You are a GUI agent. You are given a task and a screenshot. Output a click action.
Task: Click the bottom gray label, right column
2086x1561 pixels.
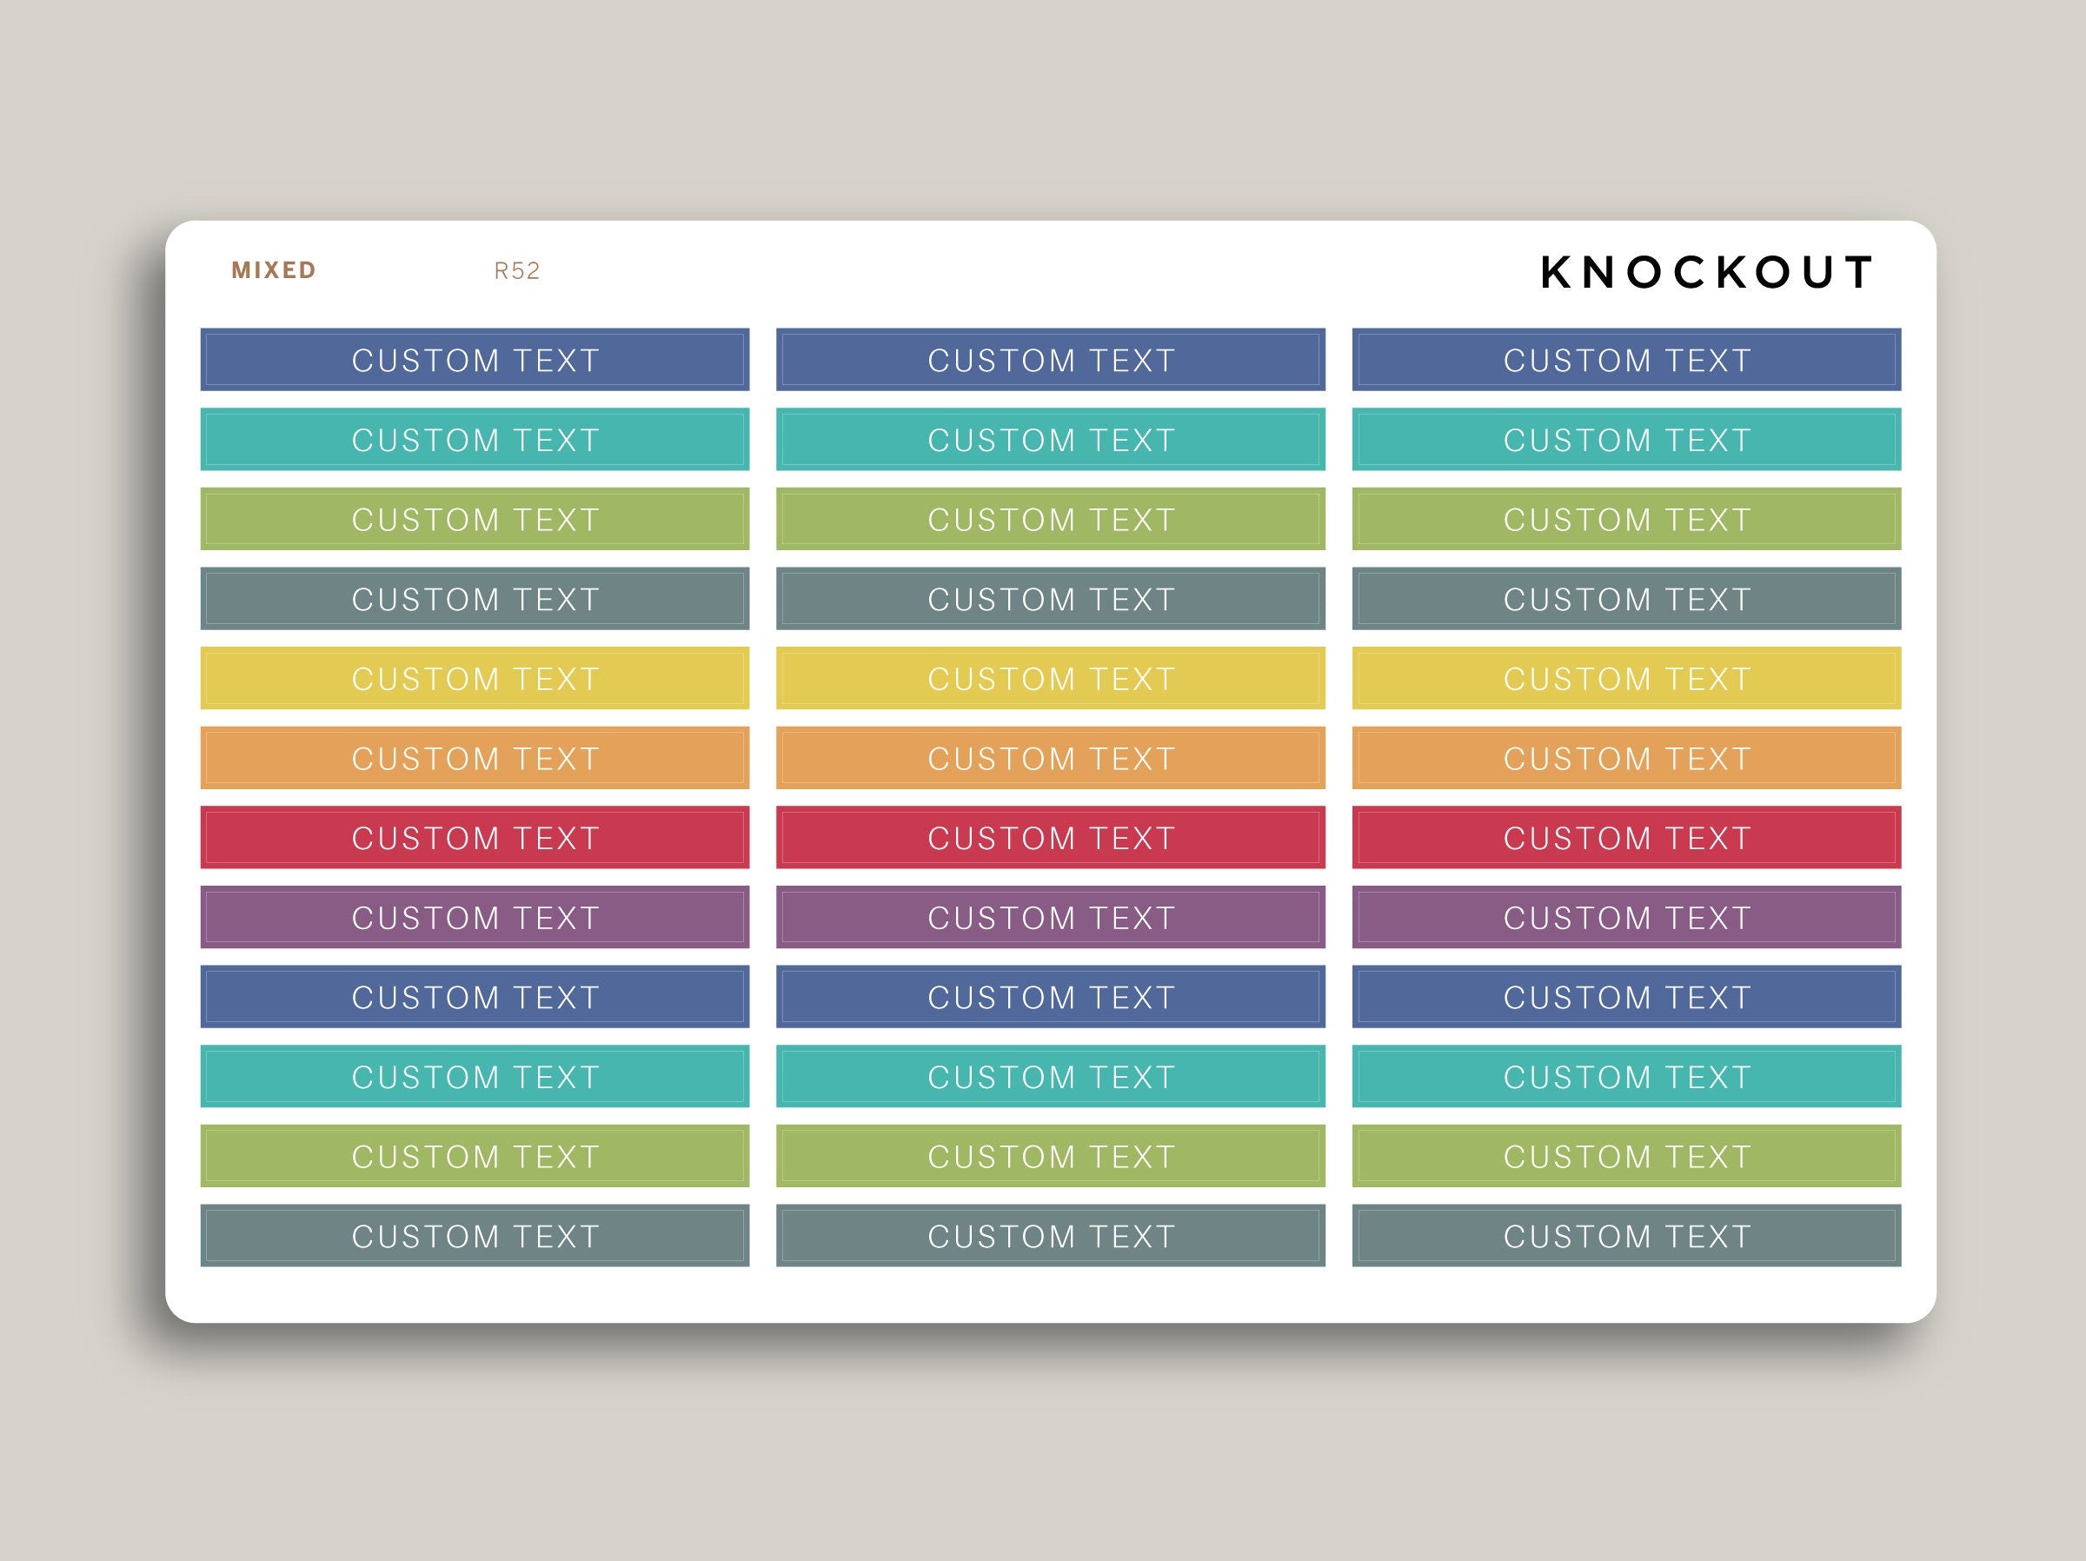[x=1626, y=1236]
